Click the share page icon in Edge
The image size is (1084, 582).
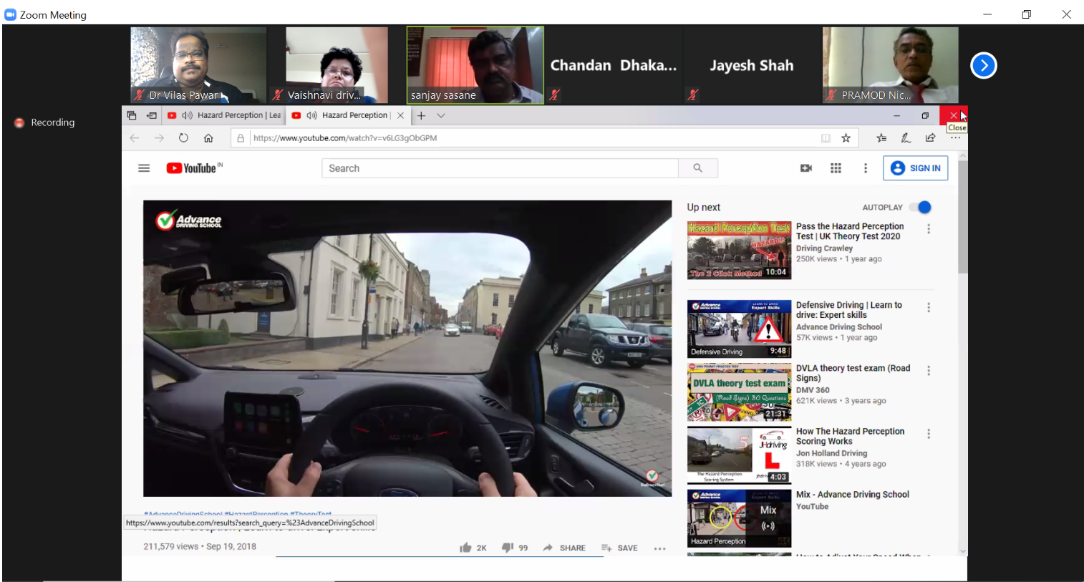click(x=930, y=138)
